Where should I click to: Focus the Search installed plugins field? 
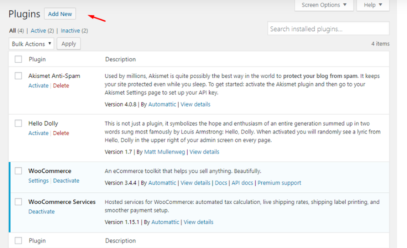pyautogui.click(x=328, y=28)
